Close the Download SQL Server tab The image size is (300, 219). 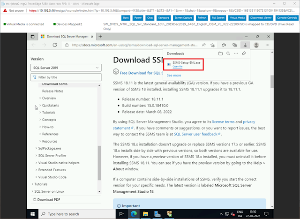click(x=92, y=37)
